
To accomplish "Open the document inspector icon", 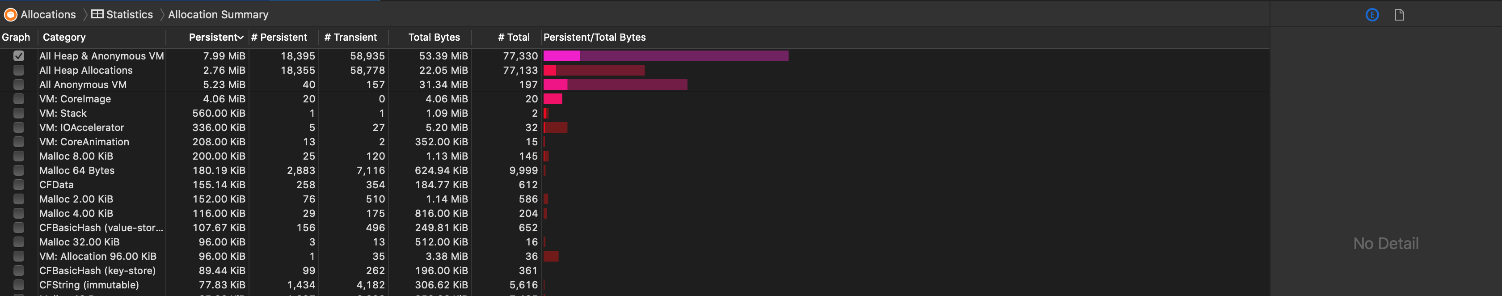I will [x=1399, y=15].
